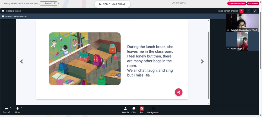Image resolution: width=262 pixels, height=117 pixels.
Task: Mute the microphone
Action: 17,110
